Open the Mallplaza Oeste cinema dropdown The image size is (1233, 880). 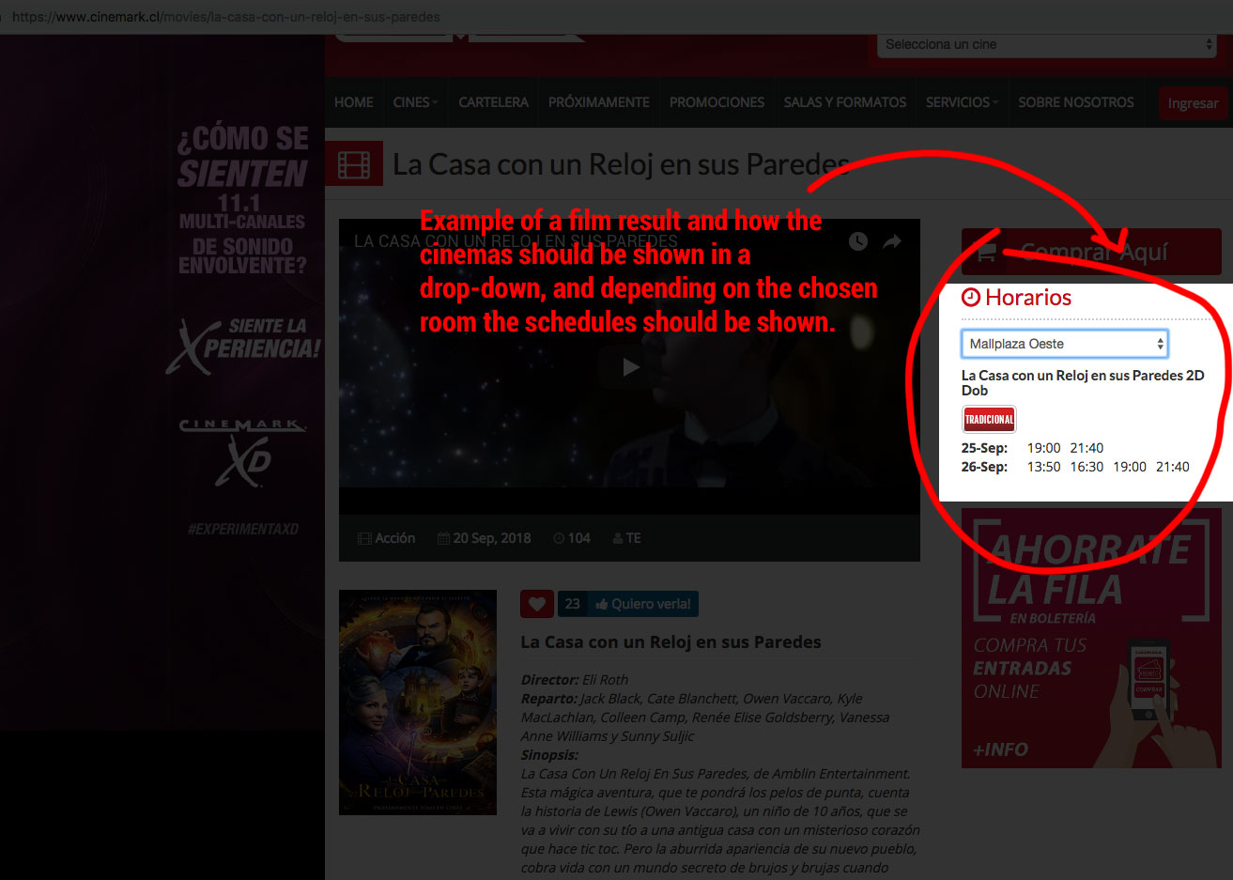point(1064,344)
